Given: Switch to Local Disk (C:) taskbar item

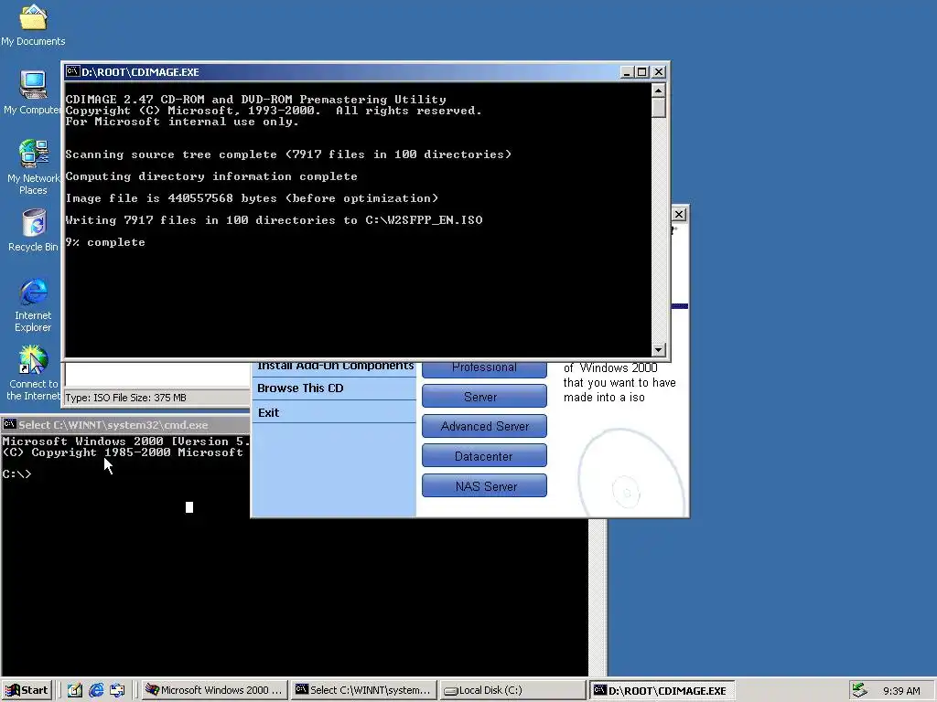Looking at the screenshot, I should click(512, 690).
